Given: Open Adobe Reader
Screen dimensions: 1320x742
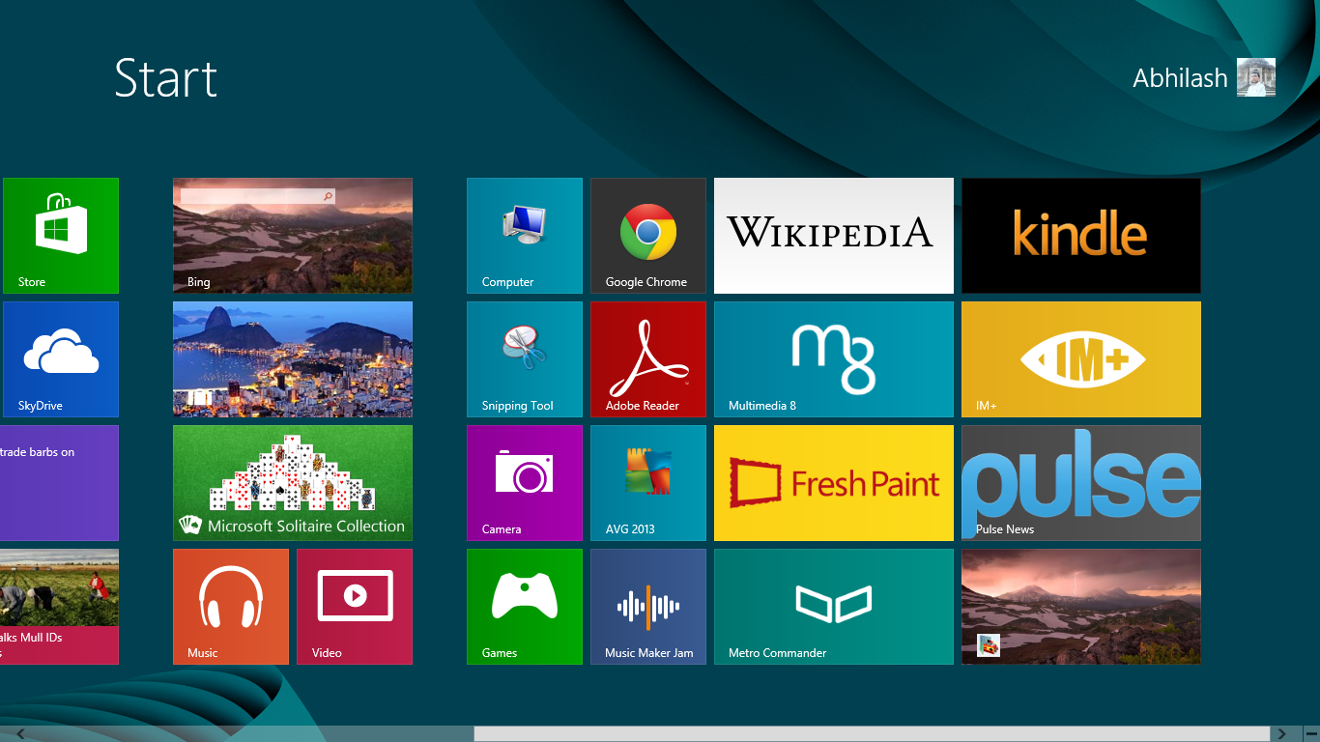Looking at the screenshot, I should (x=648, y=359).
